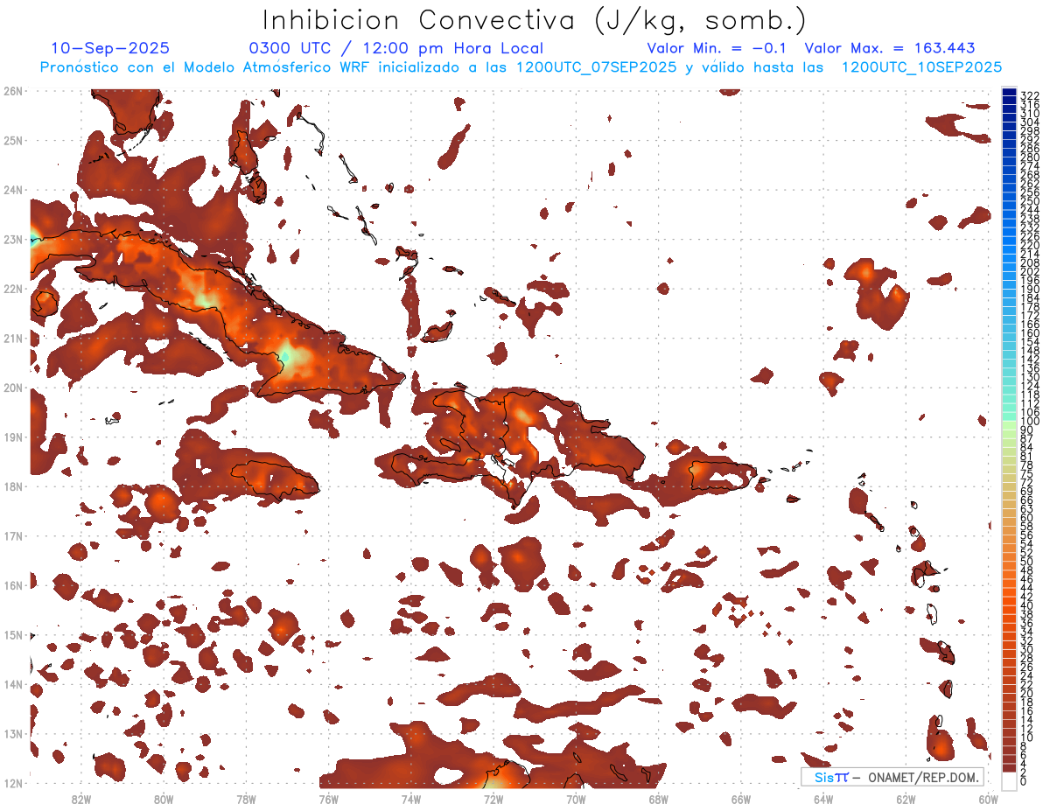
Task: Click the color scale value '50'
Action: click(1027, 562)
